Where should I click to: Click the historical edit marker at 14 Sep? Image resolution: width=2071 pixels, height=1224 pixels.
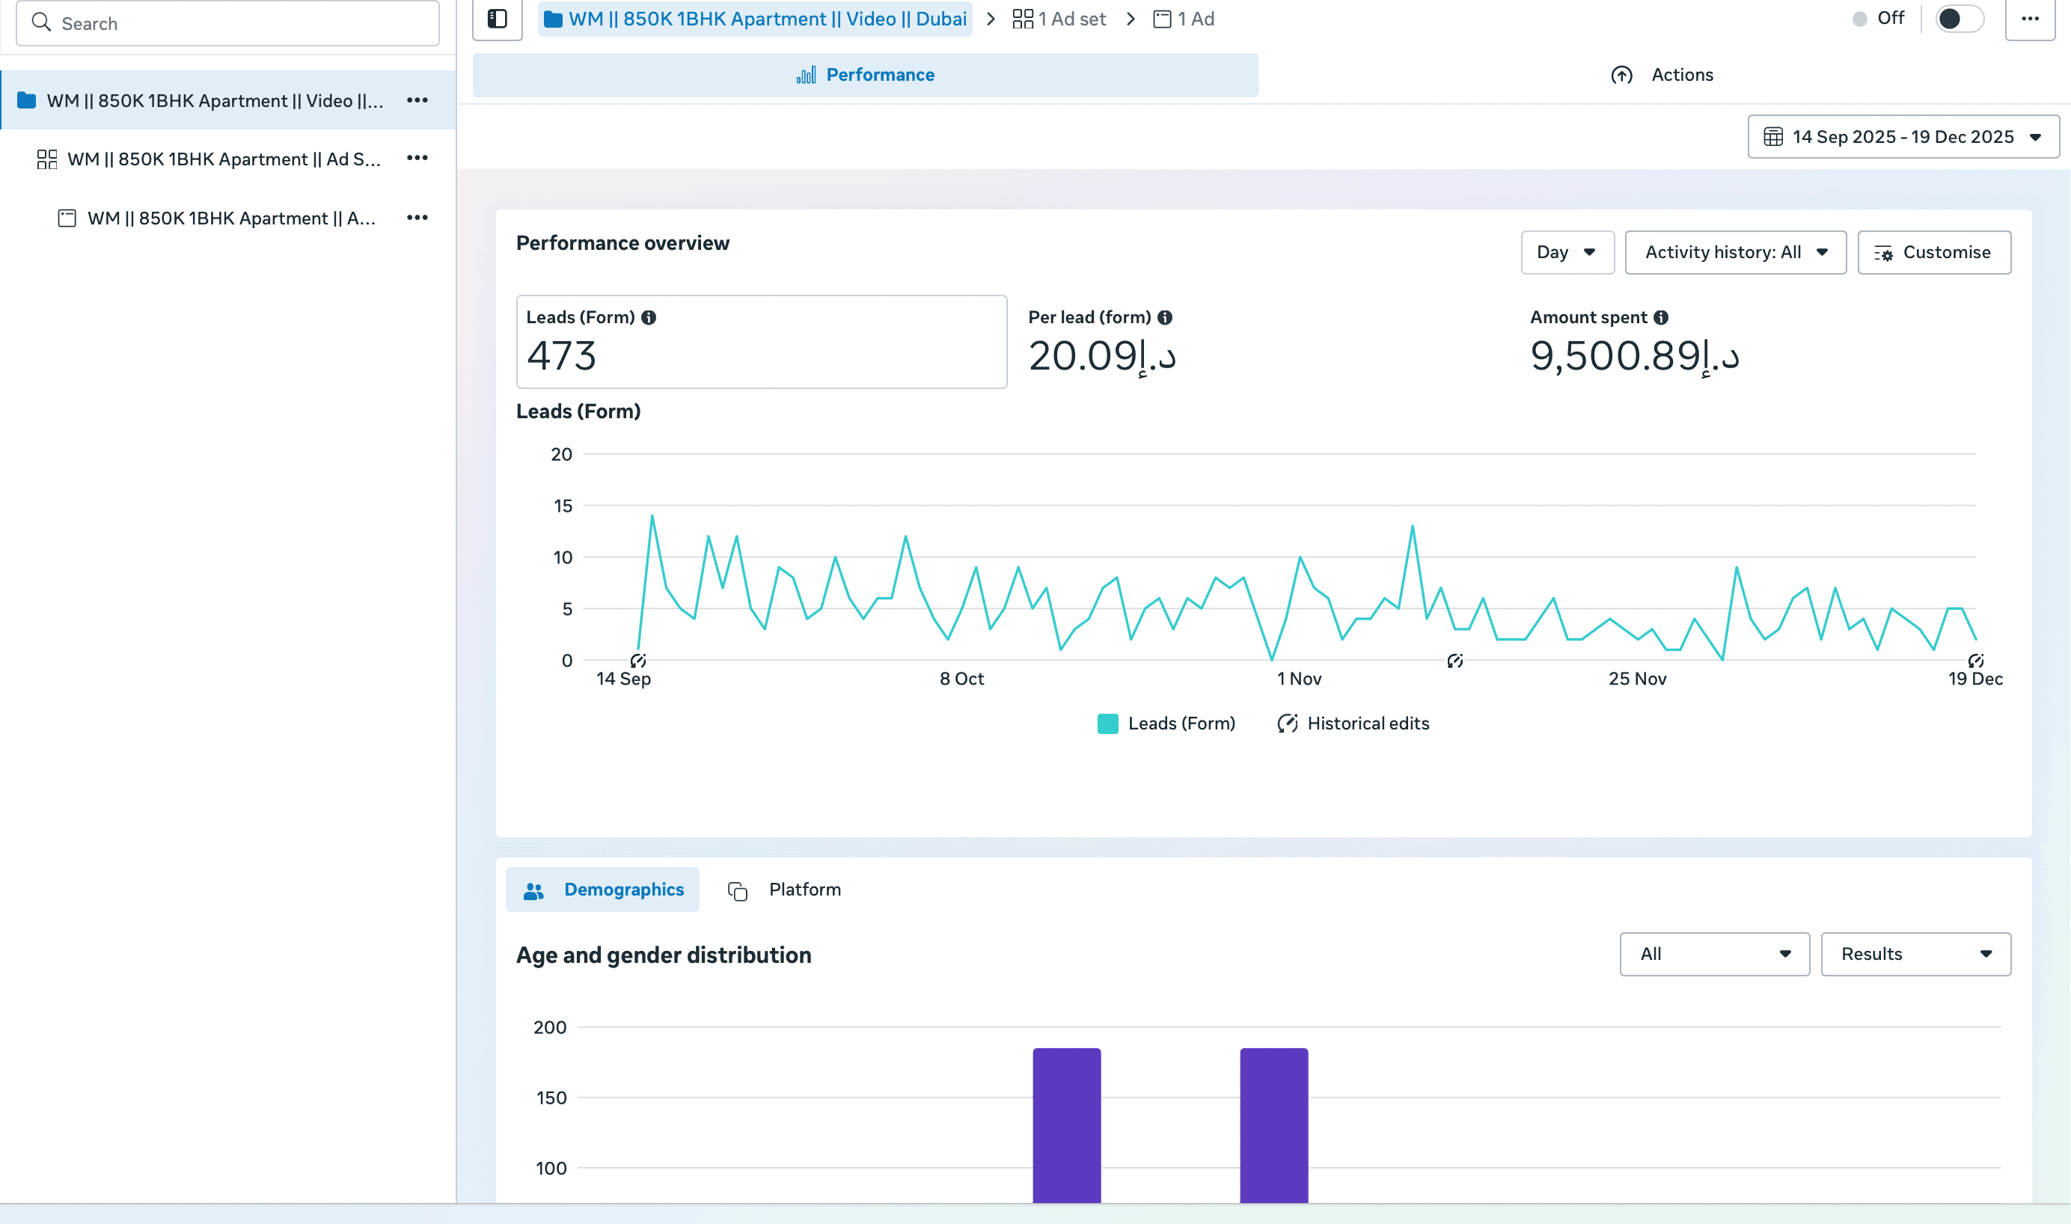click(638, 661)
